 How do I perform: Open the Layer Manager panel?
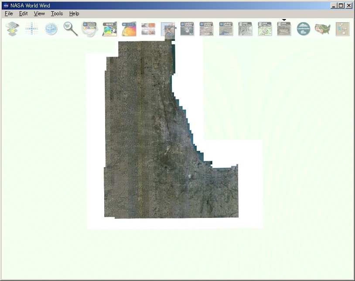pos(12,28)
